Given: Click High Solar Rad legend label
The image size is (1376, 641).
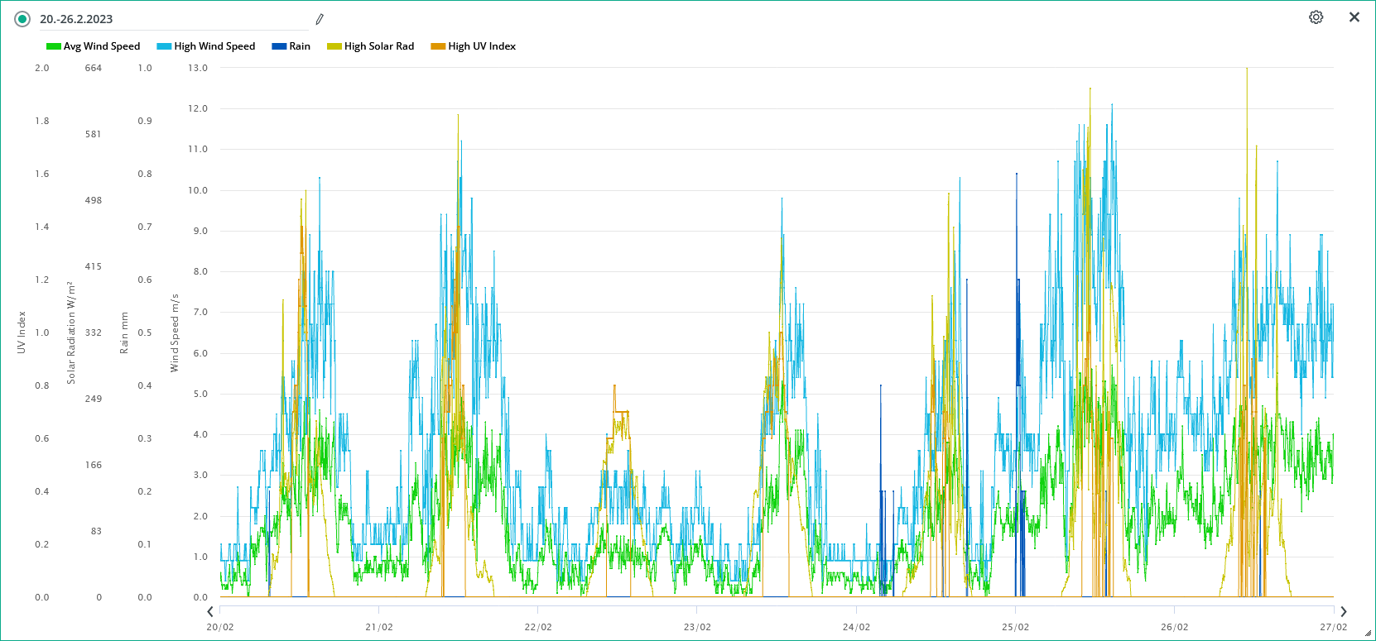Looking at the screenshot, I should [378, 46].
